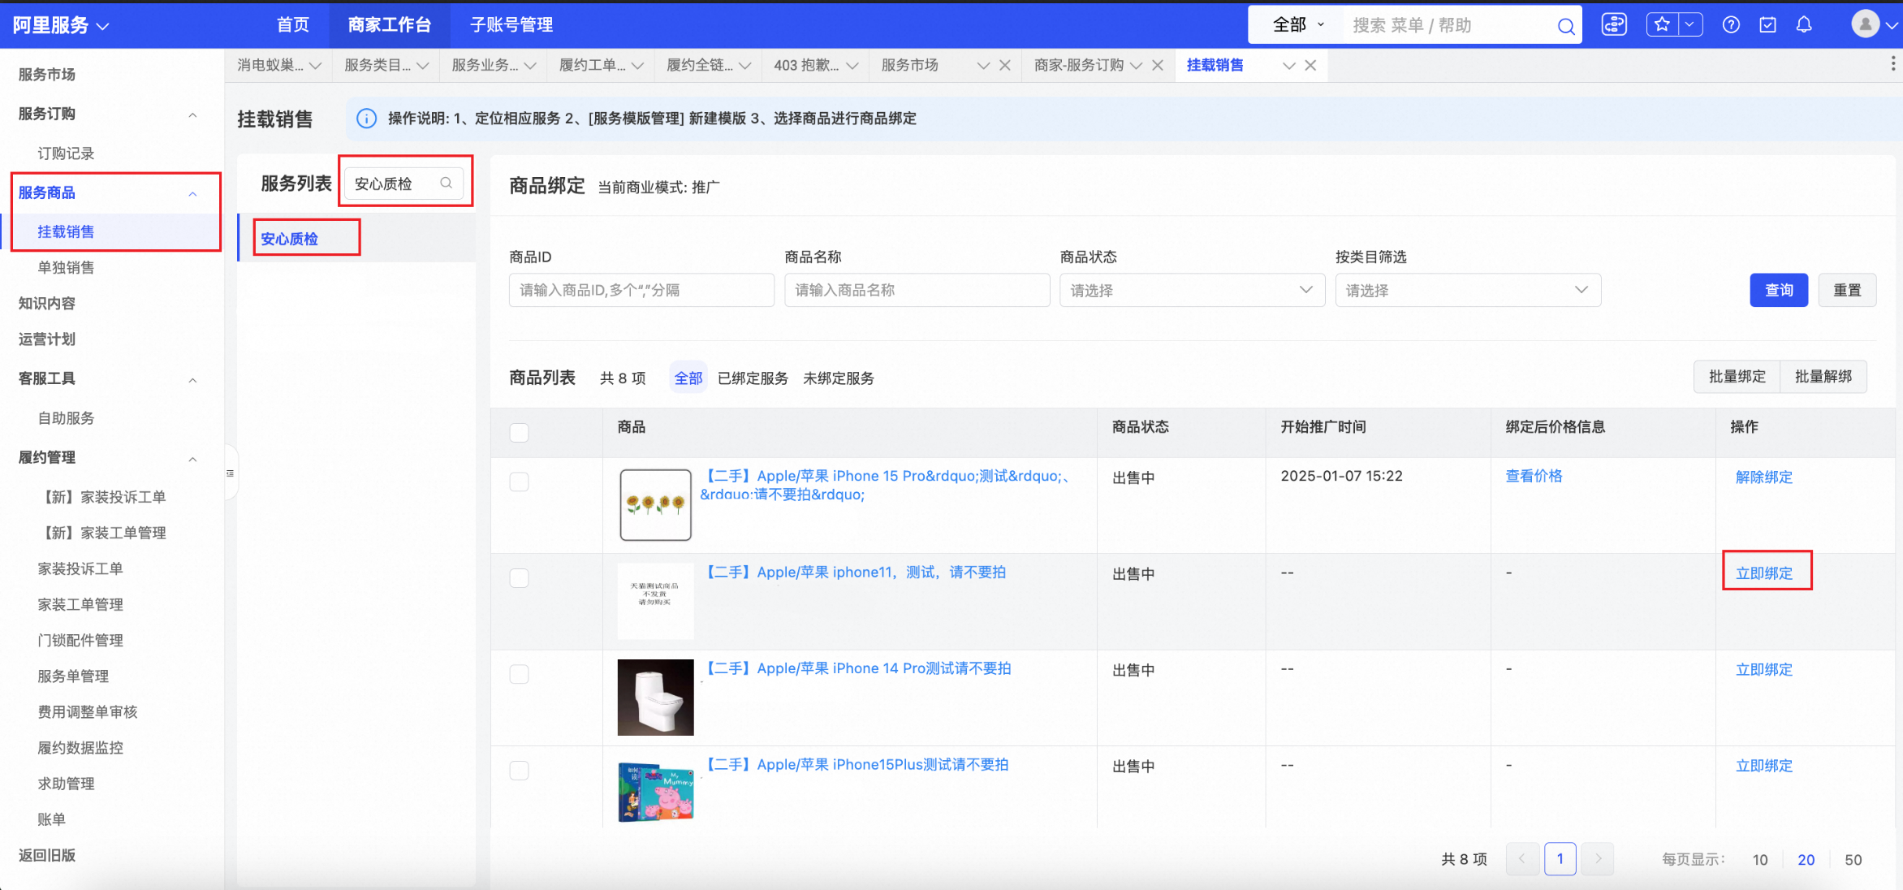Click the 批量绑定 button
The image size is (1903, 890).
(x=1737, y=377)
